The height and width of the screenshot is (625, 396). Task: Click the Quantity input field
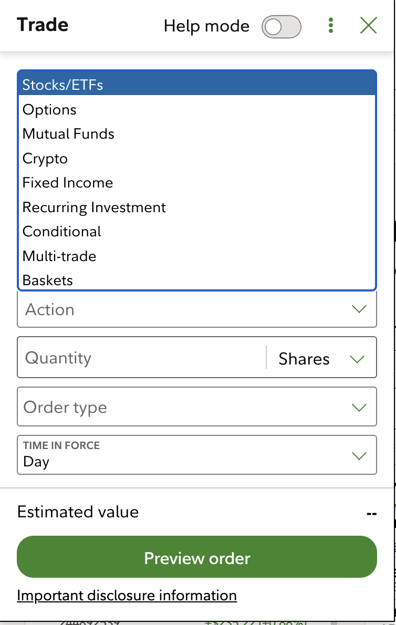[x=141, y=358]
